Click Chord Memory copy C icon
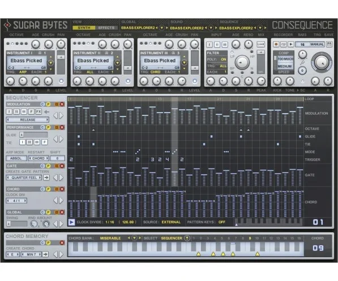The height and width of the screenshot is (281, 338). click(x=42, y=243)
